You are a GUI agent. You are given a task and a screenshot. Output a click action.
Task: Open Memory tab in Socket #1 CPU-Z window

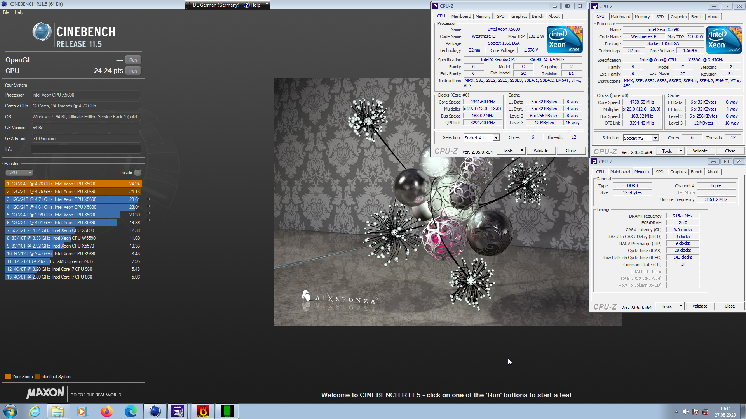click(483, 16)
